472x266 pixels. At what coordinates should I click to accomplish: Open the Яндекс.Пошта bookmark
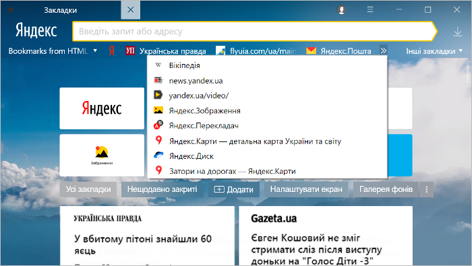[338, 51]
